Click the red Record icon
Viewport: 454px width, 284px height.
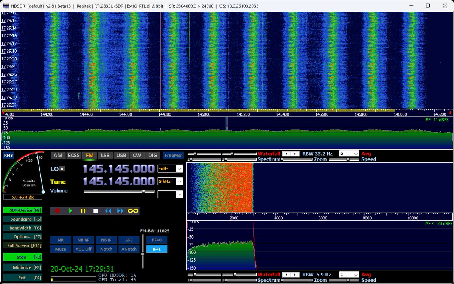57,211
